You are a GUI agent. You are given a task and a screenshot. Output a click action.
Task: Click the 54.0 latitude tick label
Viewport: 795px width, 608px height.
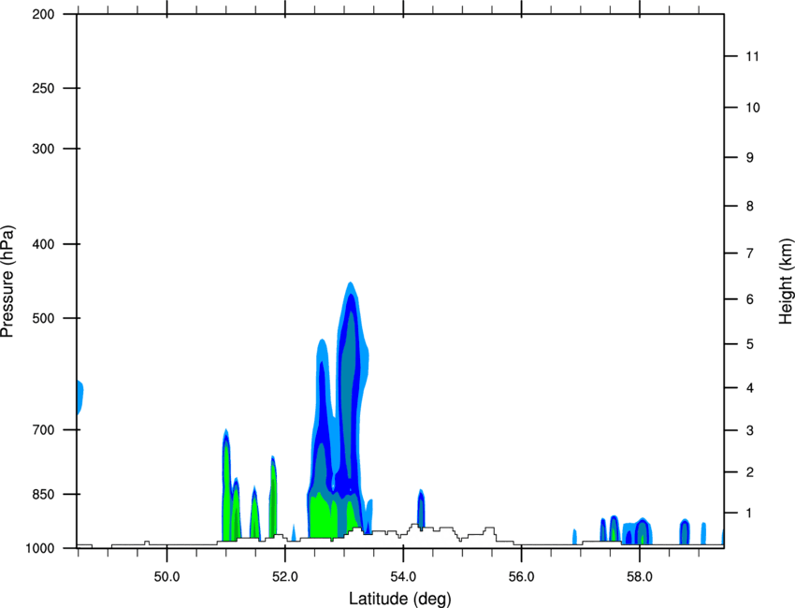403,577
